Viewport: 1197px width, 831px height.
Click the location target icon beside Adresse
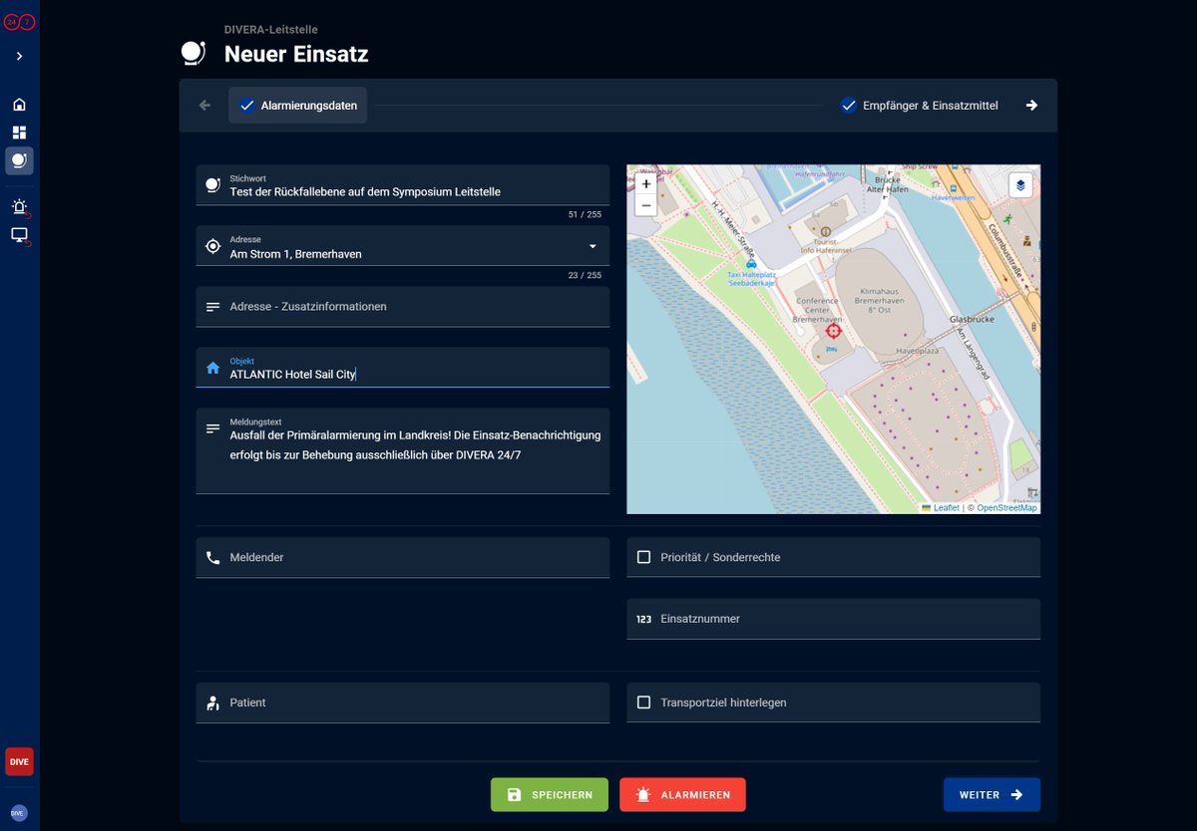[212, 246]
